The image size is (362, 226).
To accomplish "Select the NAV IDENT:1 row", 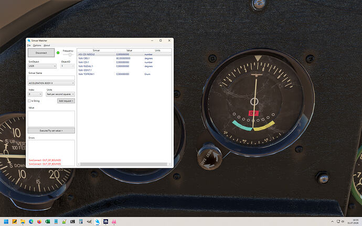I will point(124,70).
